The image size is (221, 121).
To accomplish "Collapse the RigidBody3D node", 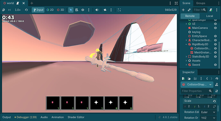I will pos(186,44).
